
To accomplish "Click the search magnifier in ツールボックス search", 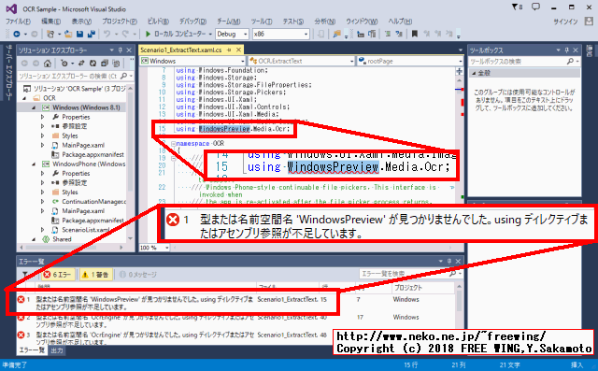I will click(570, 62).
